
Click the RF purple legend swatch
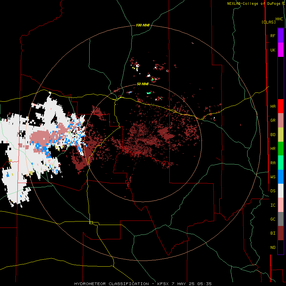pos(281,35)
